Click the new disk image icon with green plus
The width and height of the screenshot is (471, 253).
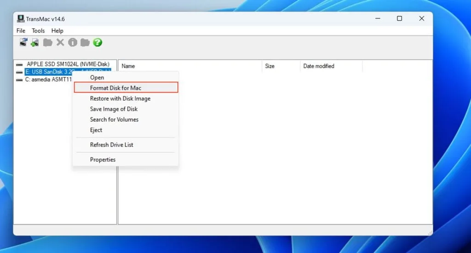click(35, 43)
